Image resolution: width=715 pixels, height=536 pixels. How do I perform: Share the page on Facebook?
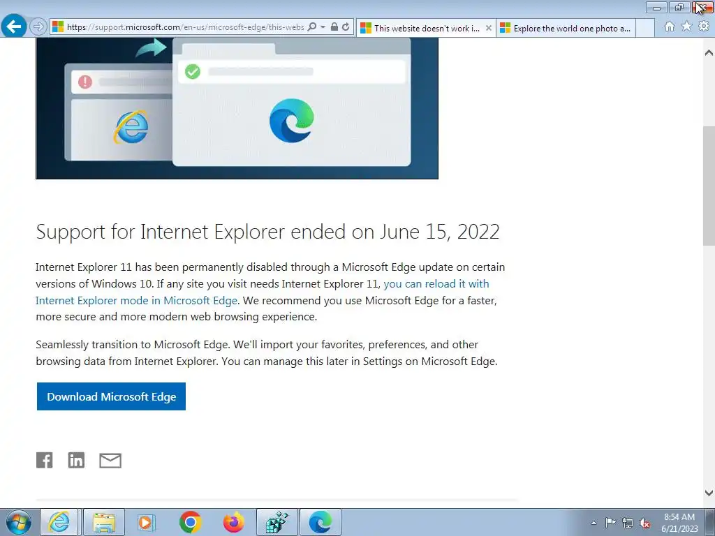click(x=44, y=461)
